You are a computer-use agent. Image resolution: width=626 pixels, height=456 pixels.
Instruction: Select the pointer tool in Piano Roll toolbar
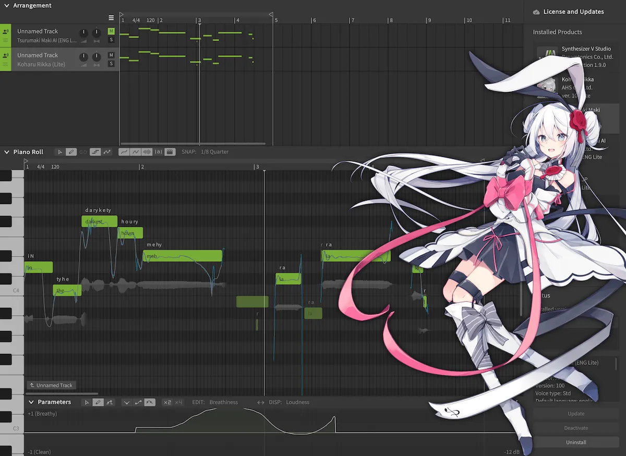point(60,152)
